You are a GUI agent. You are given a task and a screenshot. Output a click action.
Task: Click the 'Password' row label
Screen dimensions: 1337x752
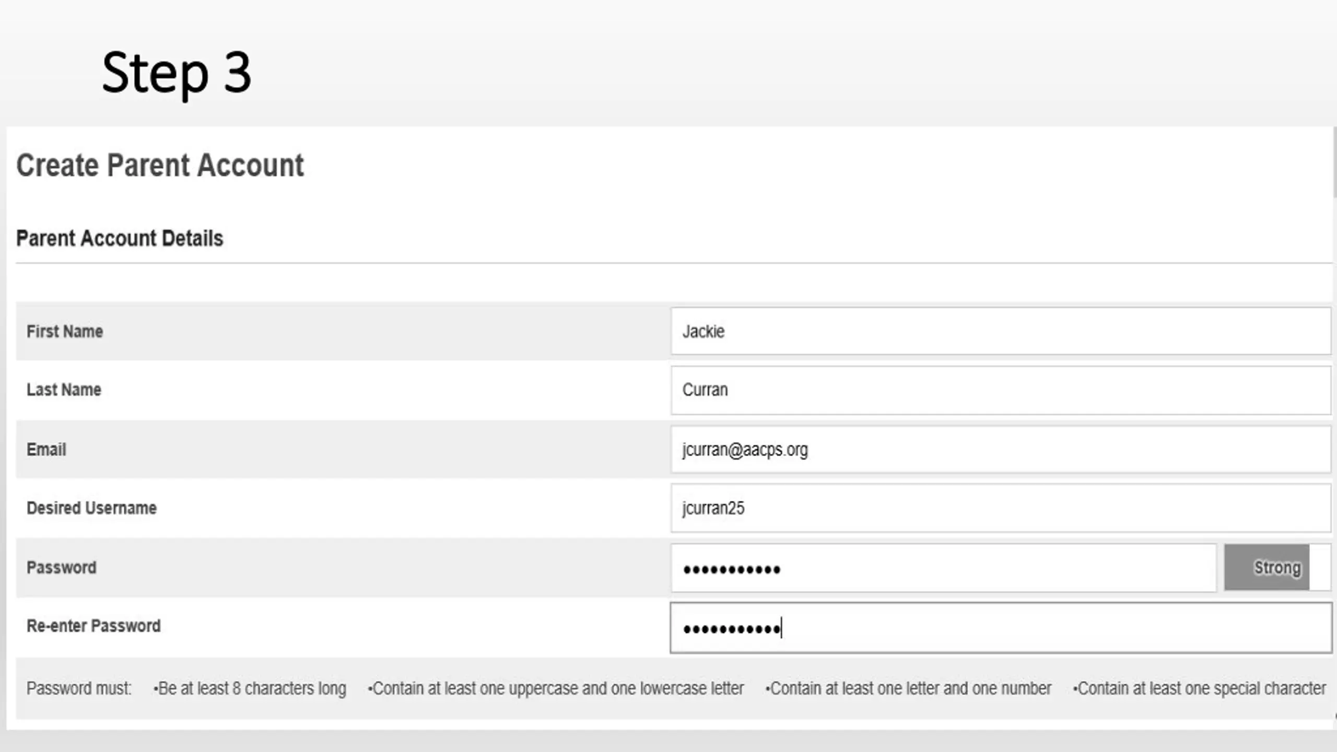[62, 568]
